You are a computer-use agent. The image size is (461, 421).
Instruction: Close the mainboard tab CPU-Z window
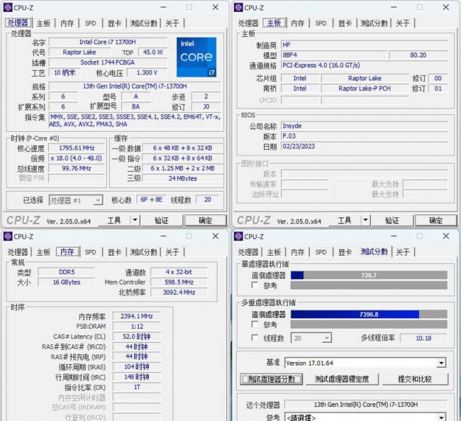pos(446,7)
